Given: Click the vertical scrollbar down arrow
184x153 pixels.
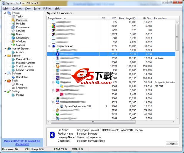Looking at the screenshot, I should [177, 118].
